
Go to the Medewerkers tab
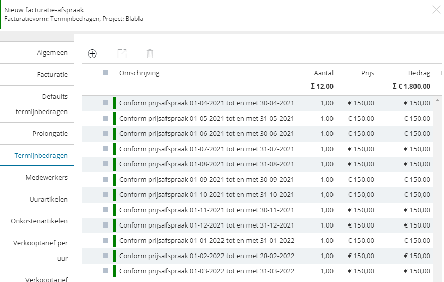pyautogui.click(x=37, y=177)
